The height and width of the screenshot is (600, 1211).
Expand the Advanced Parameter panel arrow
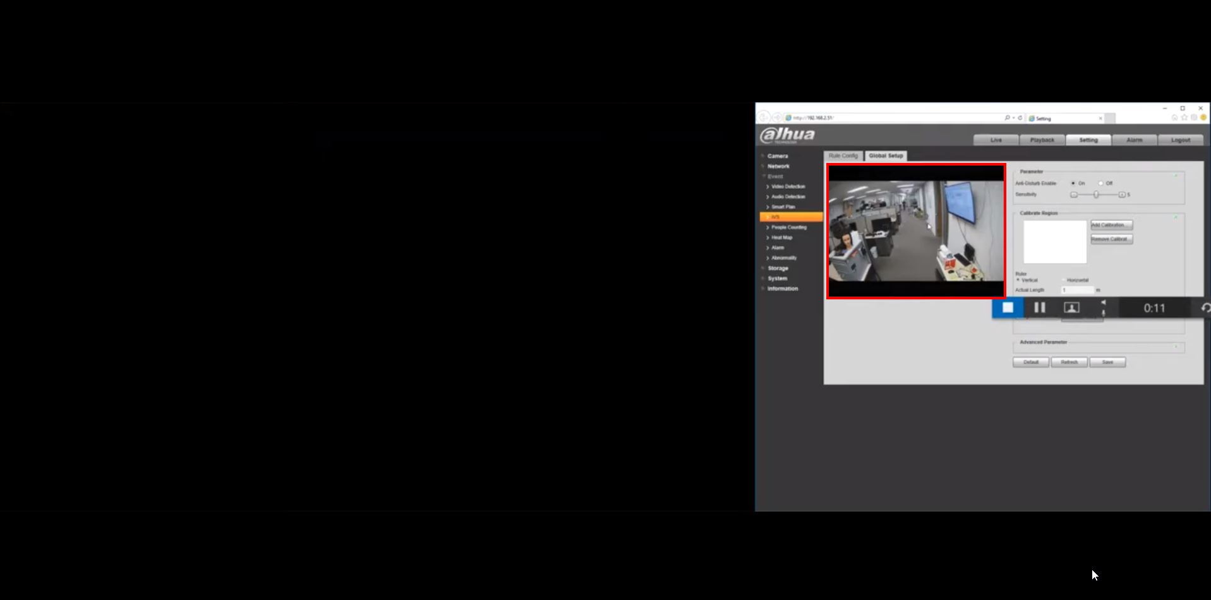click(1176, 347)
